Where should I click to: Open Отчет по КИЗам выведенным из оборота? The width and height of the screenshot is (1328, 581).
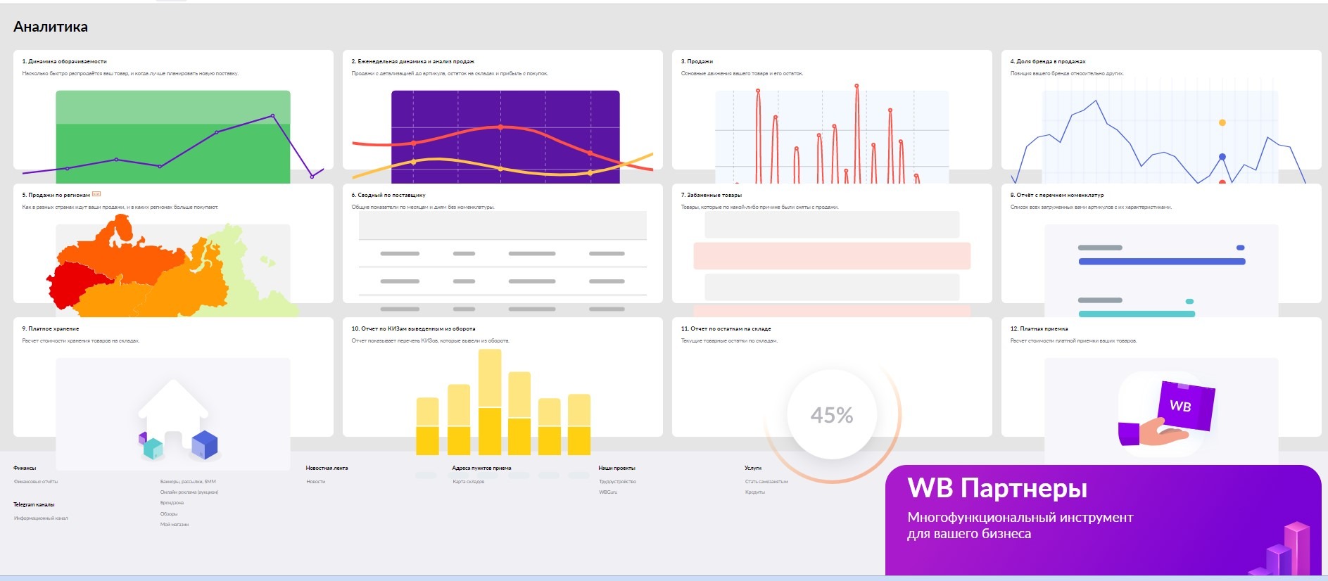[502, 377]
